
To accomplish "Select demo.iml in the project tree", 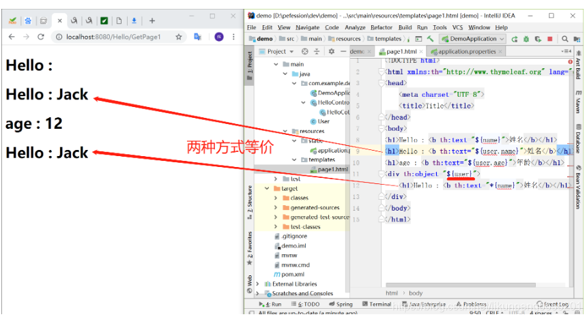I will (290, 245).
